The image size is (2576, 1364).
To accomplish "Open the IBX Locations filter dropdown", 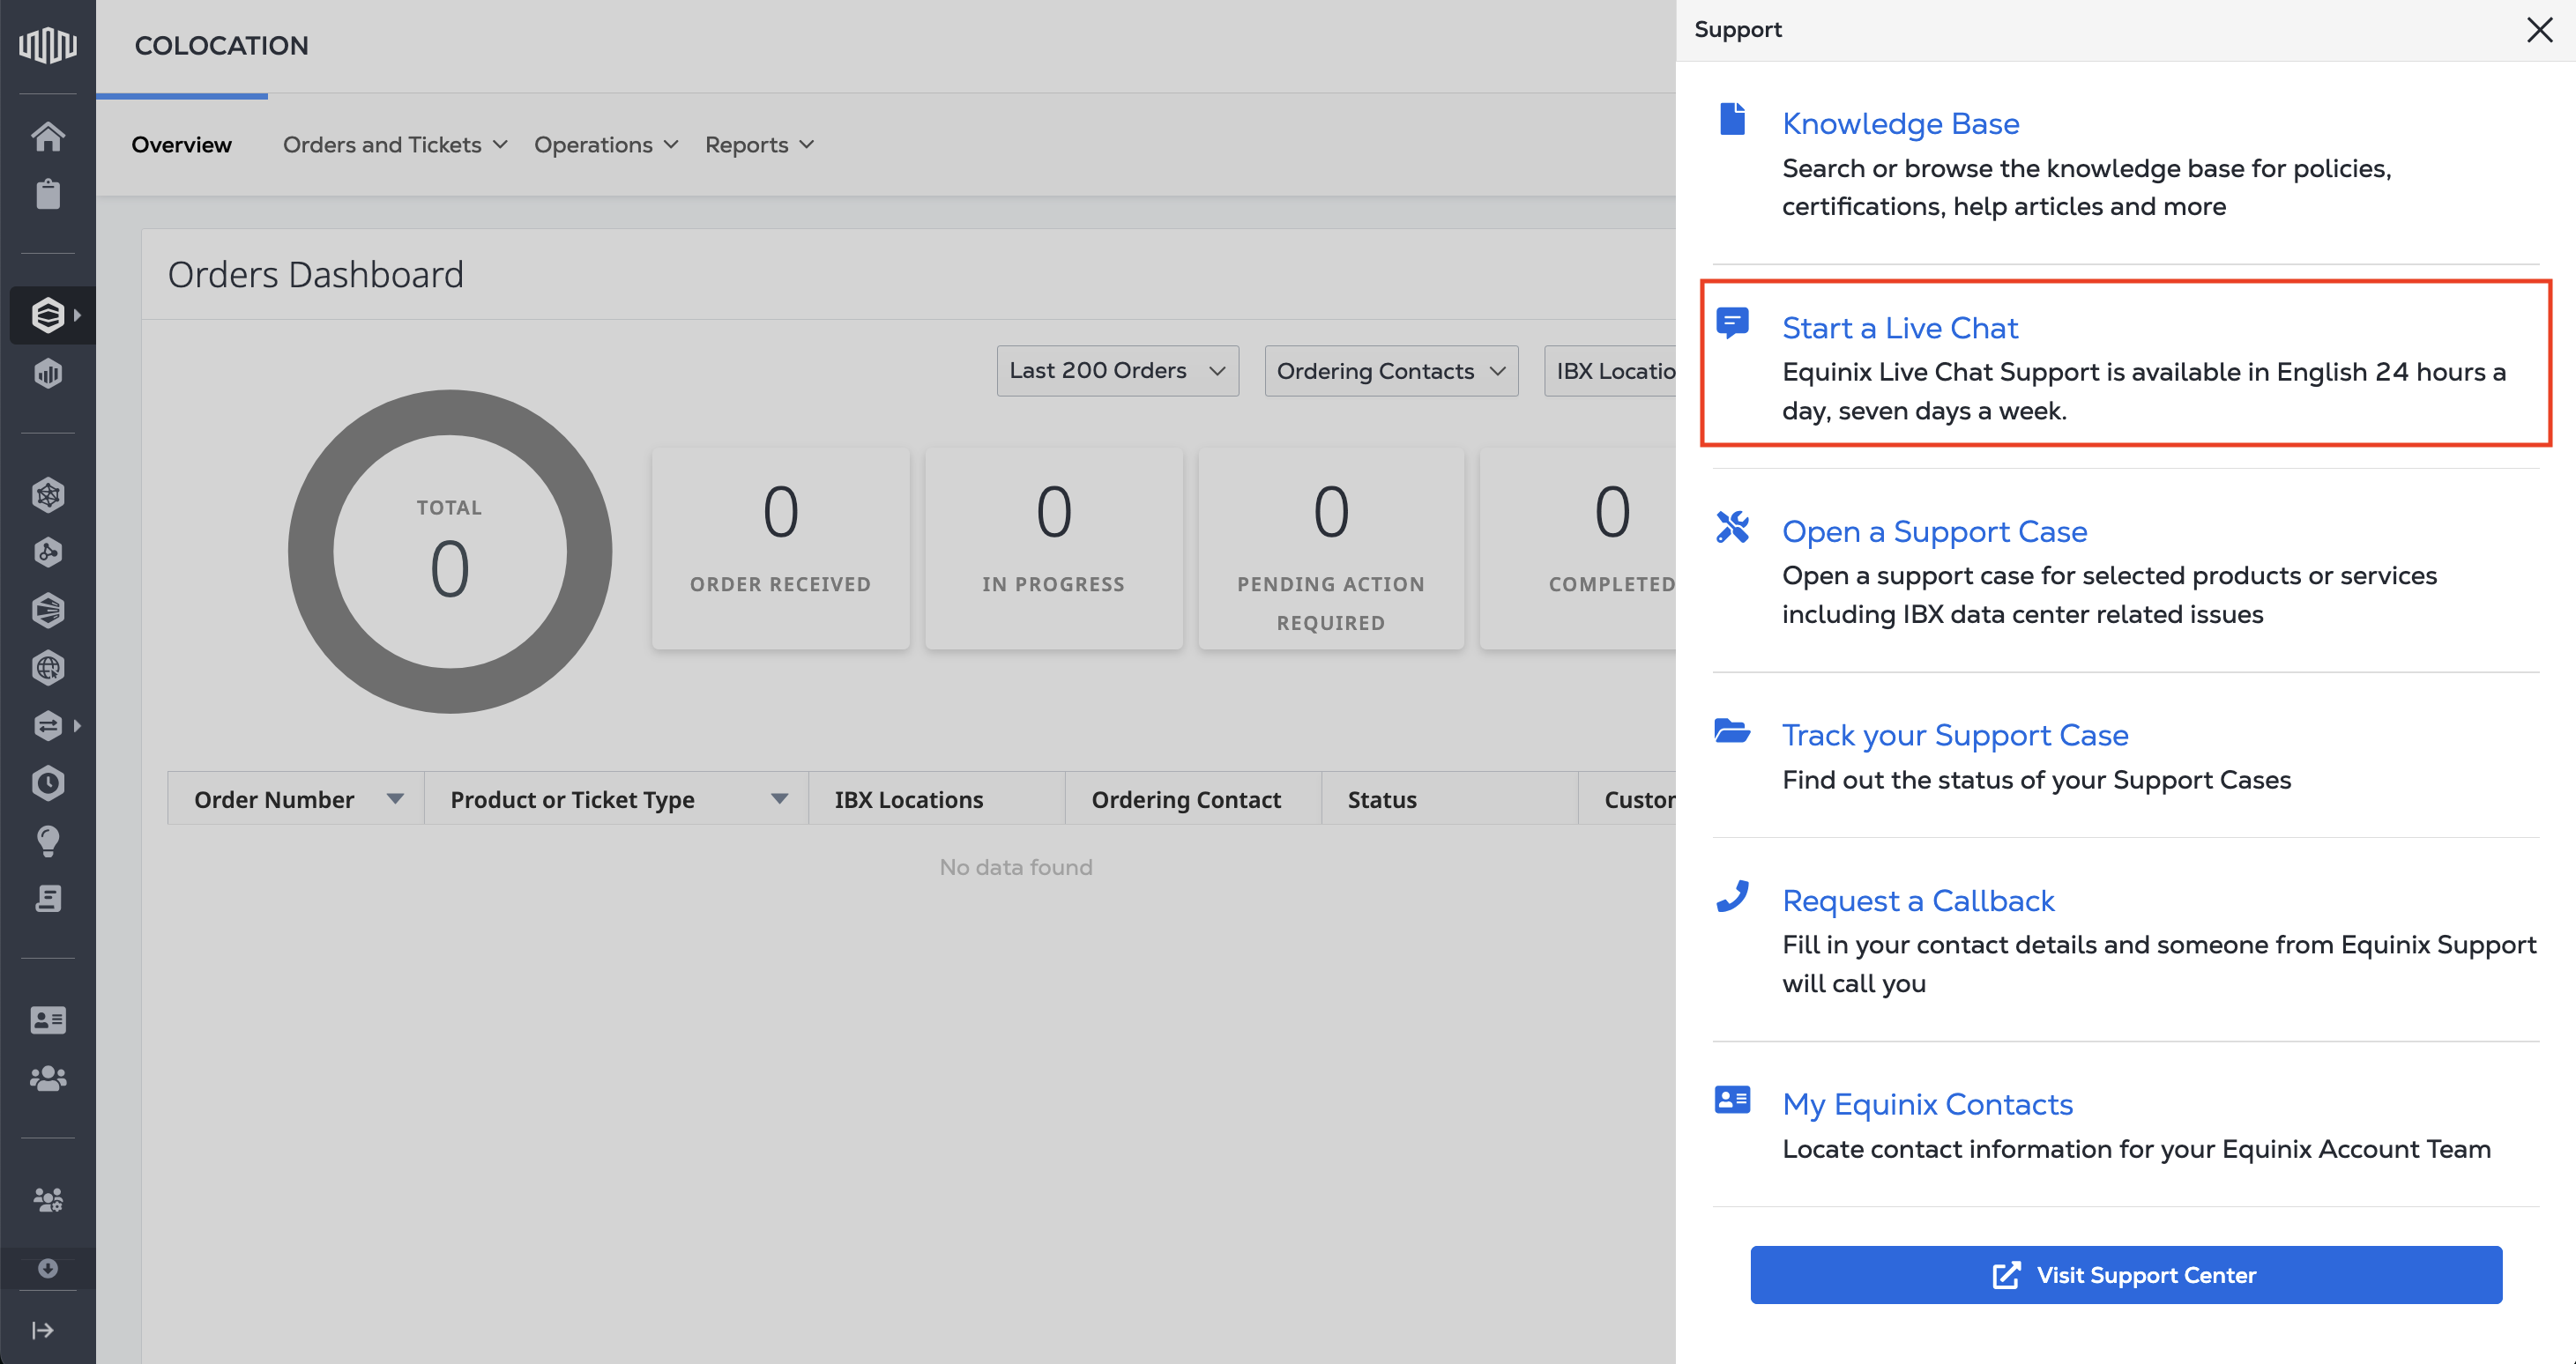I will pos(1610,371).
